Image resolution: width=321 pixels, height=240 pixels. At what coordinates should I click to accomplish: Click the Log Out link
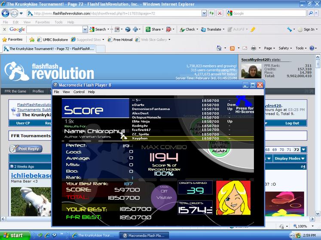pyautogui.click(x=292, y=123)
